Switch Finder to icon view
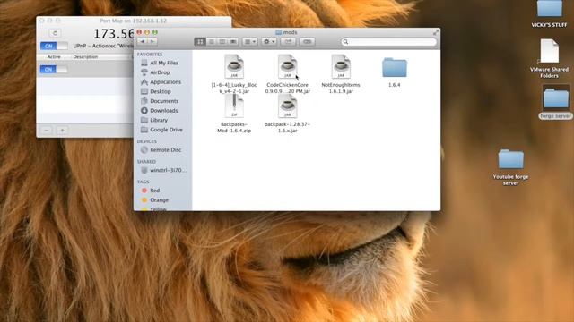Viewport: 574px width, 322px height. [200, 42]
